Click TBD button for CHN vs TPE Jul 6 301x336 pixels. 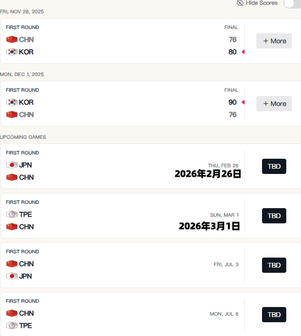[274, 315]
